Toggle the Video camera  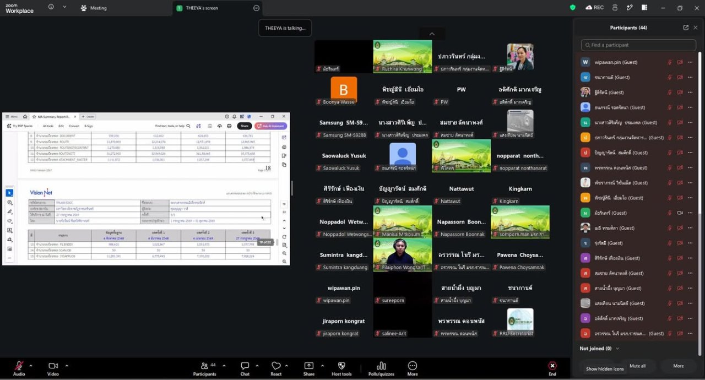[x=53, y=366]
